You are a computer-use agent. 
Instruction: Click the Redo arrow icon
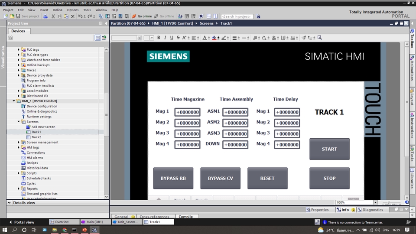click(90, 16)
